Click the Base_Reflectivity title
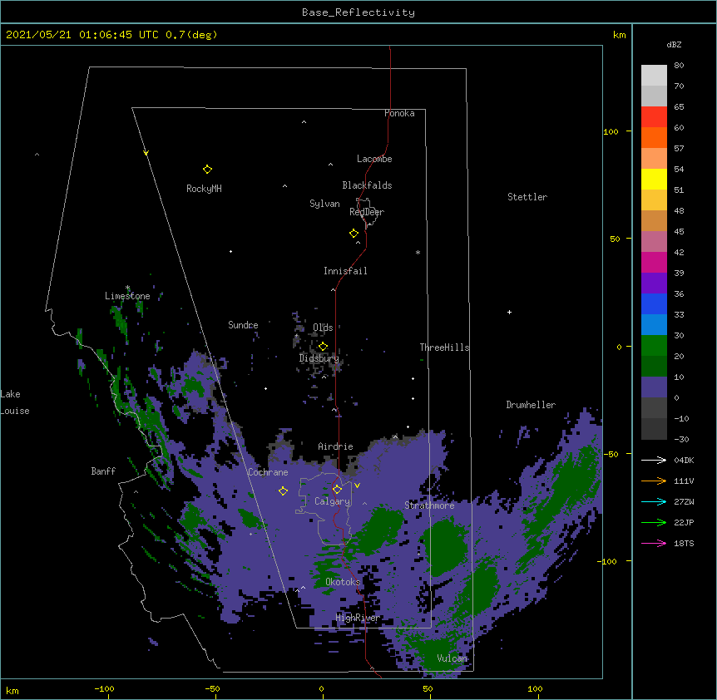The image size is (717, 700). (x=358, y=12)
